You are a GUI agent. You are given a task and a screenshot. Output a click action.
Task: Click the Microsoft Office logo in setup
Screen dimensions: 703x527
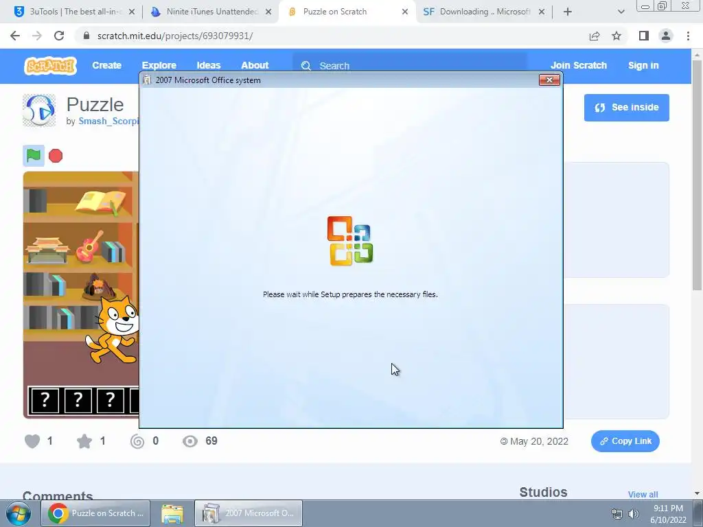point(350,241)
